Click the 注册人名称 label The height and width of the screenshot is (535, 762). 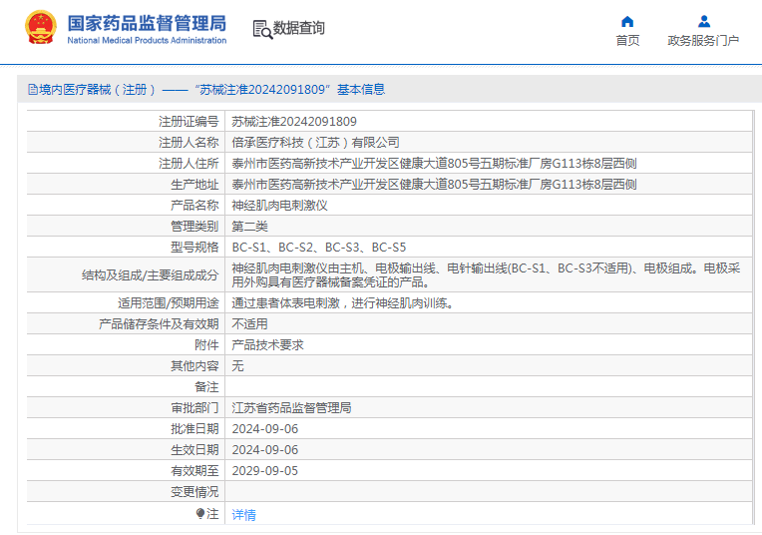pyautogui.click(x=189, y=143)
